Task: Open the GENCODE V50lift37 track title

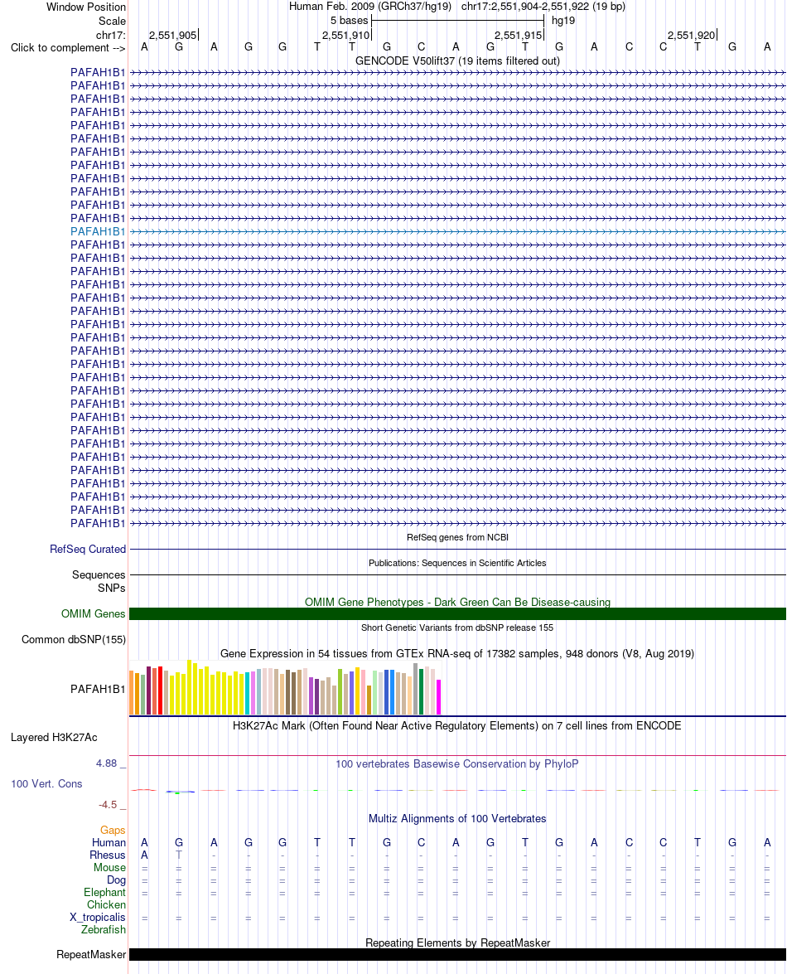Action: click(457, 61)
